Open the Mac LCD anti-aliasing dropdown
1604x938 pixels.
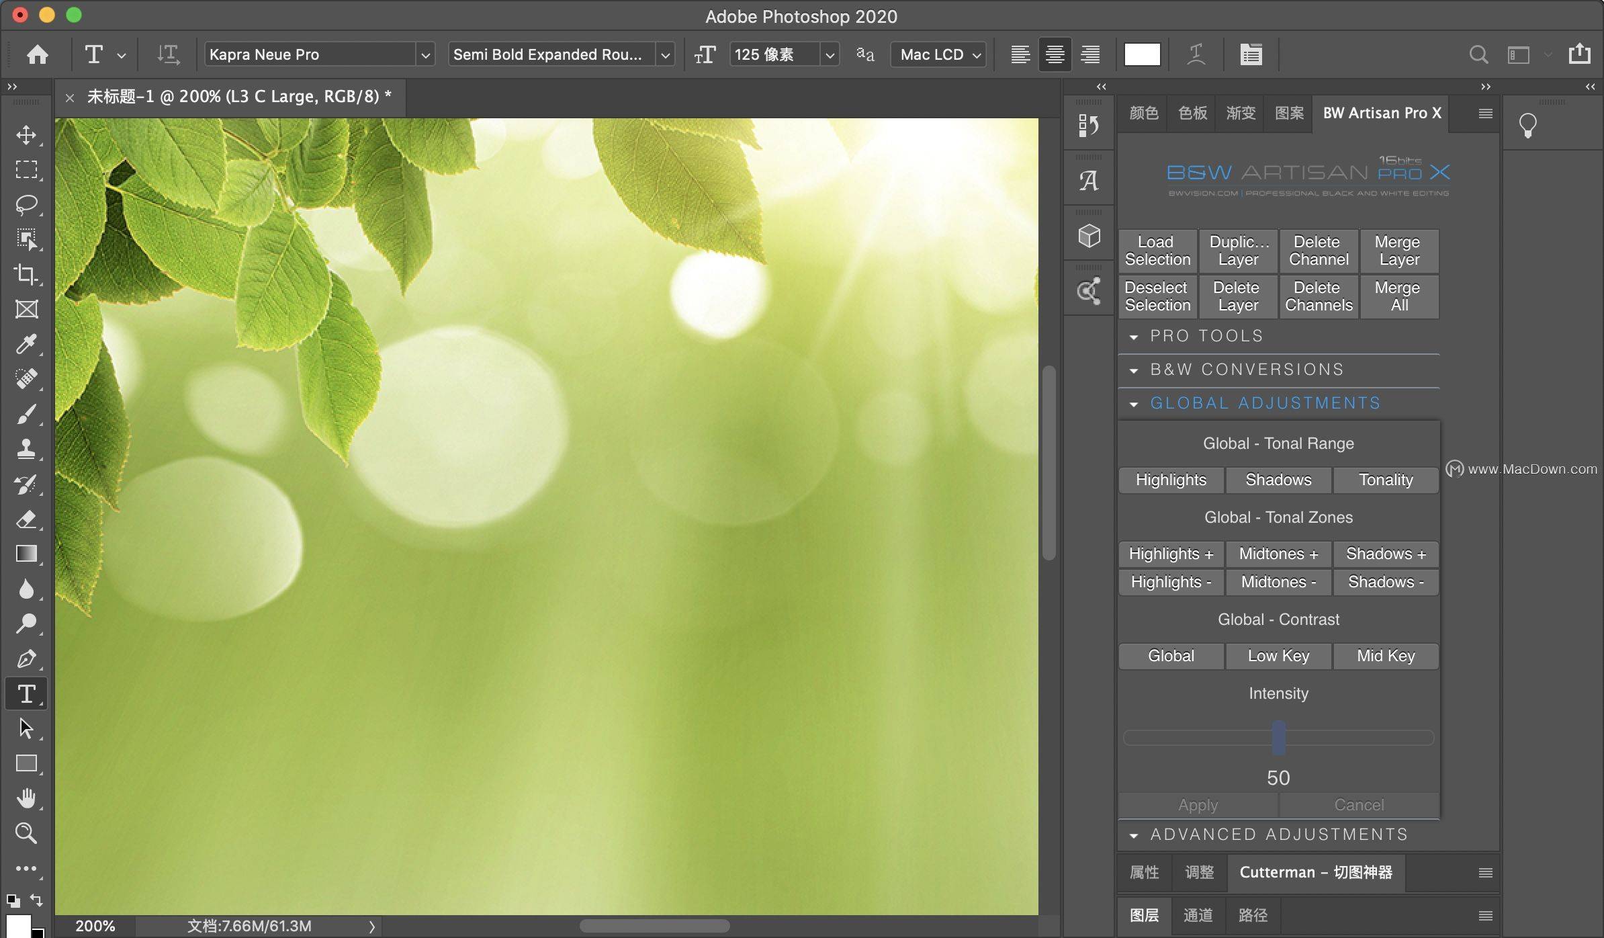(x=938, y=55)
